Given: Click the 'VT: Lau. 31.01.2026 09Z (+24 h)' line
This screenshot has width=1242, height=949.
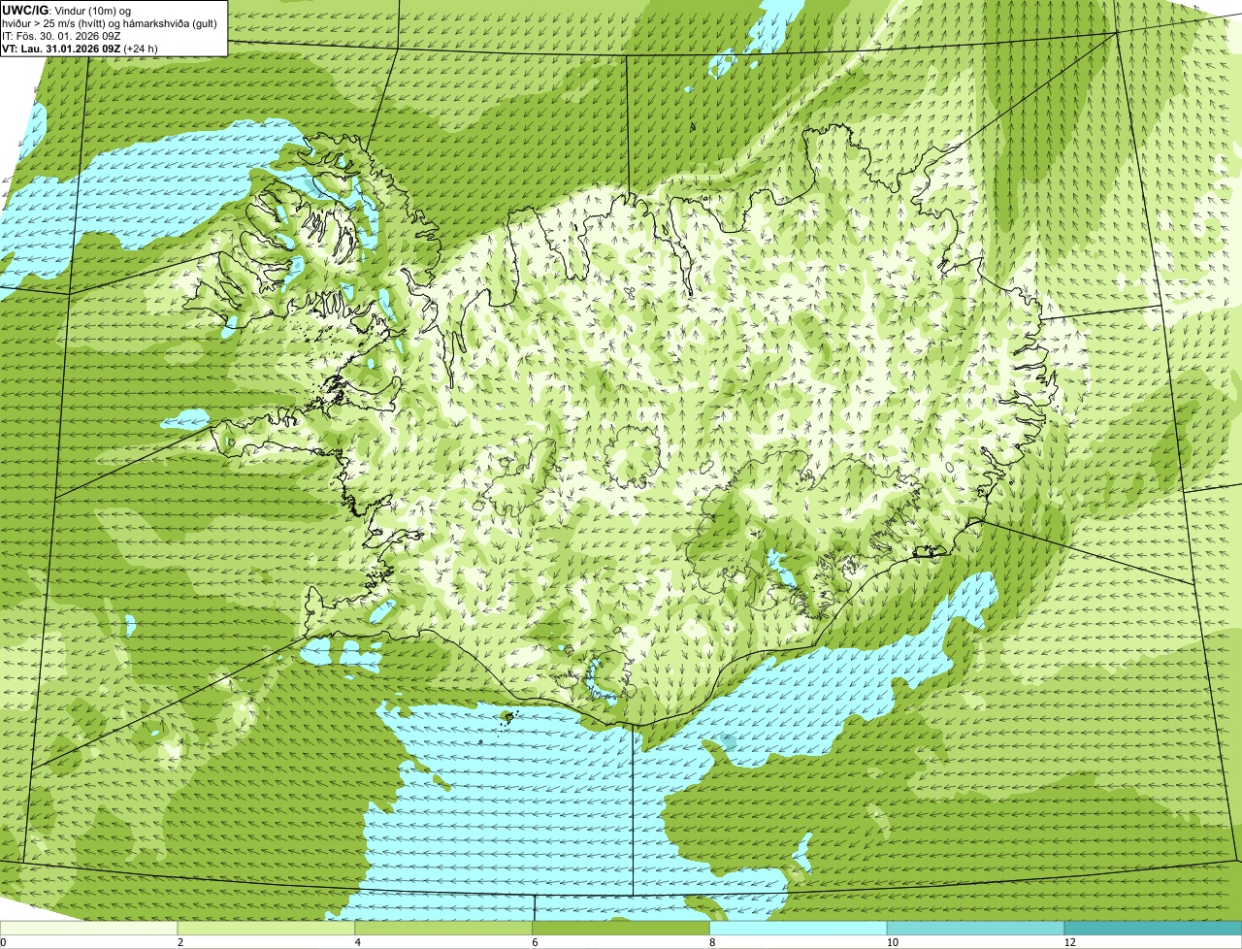Looking at the screenshot, I should point(80,49).
